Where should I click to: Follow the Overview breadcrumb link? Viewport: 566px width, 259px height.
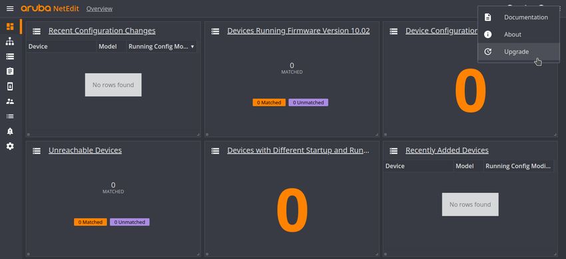point(99,9)
